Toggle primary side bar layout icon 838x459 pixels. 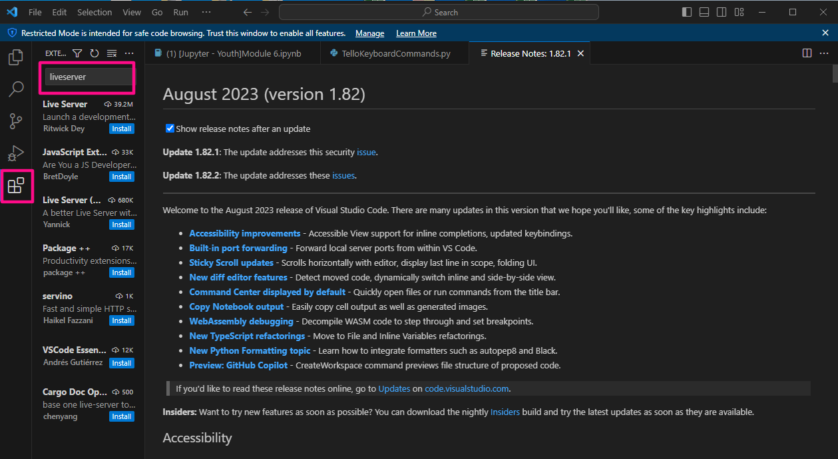[x=687, y=12]
